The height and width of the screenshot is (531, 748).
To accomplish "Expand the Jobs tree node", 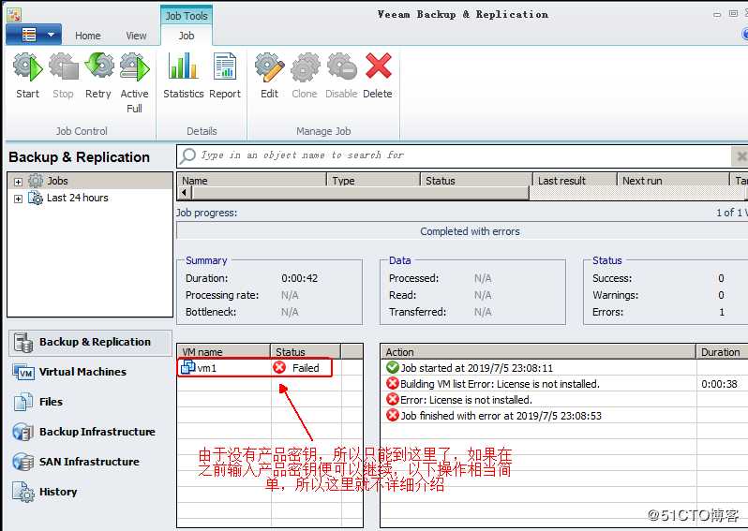I will click(x=18, y=182).
